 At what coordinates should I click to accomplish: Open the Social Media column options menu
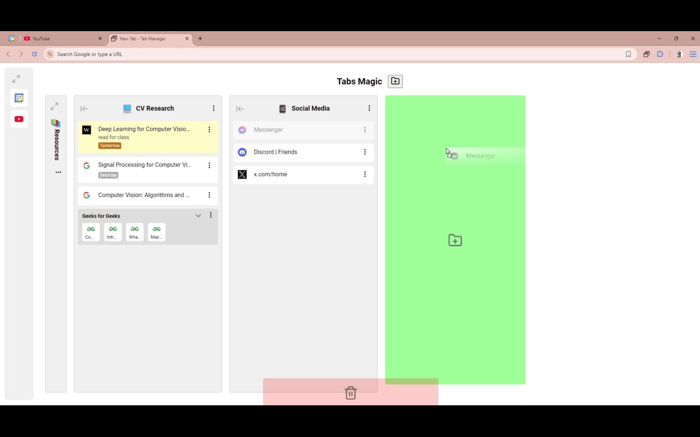click(369, 108)
